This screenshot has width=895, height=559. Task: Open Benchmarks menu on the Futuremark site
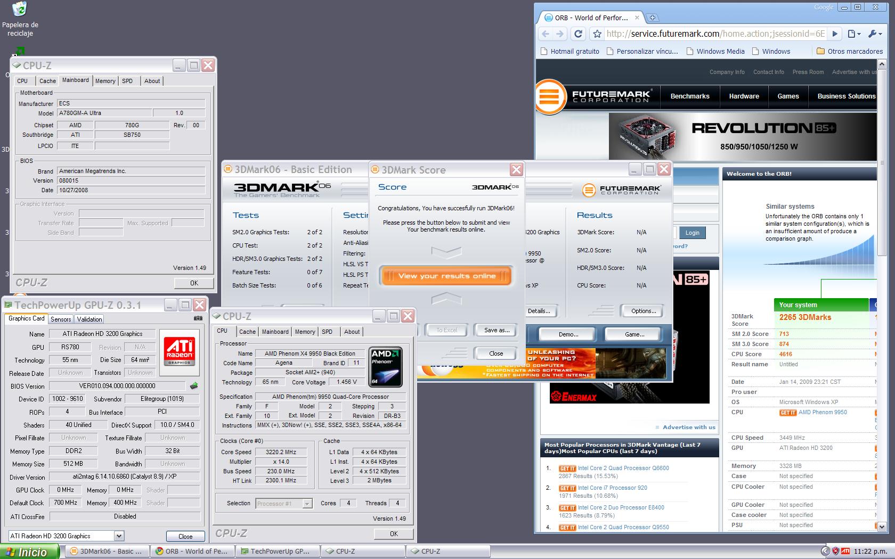point(690,96)
